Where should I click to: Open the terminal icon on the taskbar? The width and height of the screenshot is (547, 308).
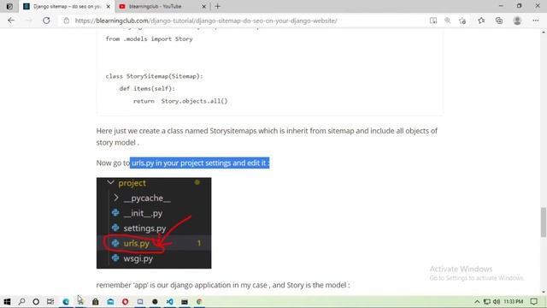pyautogui.click(x=185, y=301)
